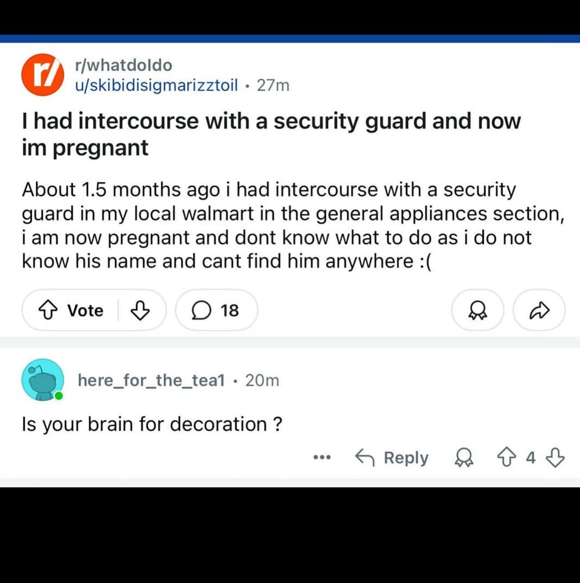The width and height of the screenshot is (580, 583).
Task: Reply to here_for_the_tea1's comment
Action: tap(392, 457)
